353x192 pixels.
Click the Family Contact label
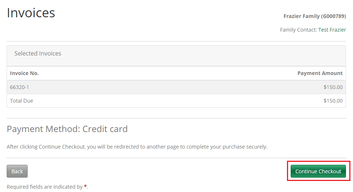(298, 30)
